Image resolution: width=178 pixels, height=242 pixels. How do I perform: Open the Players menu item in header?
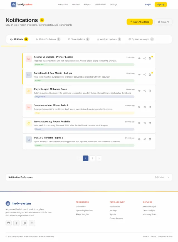[x=87, y=4]
